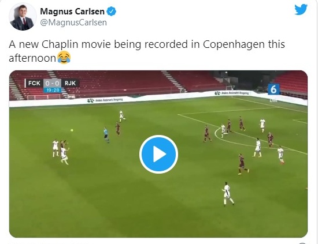Play the embedded football video

point(158,154)
